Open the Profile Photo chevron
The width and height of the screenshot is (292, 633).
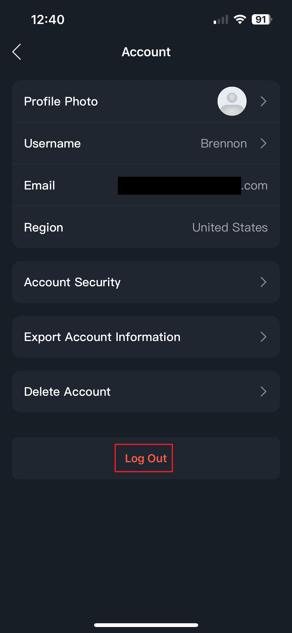tap(263, 101)
